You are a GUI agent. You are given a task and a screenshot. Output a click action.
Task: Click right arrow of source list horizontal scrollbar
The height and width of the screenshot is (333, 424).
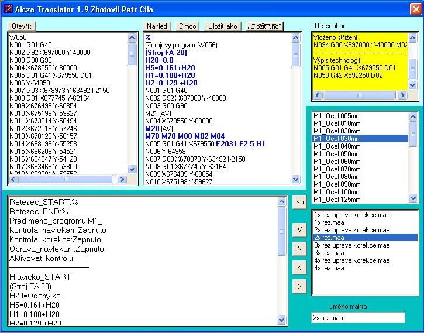(122, 179)
